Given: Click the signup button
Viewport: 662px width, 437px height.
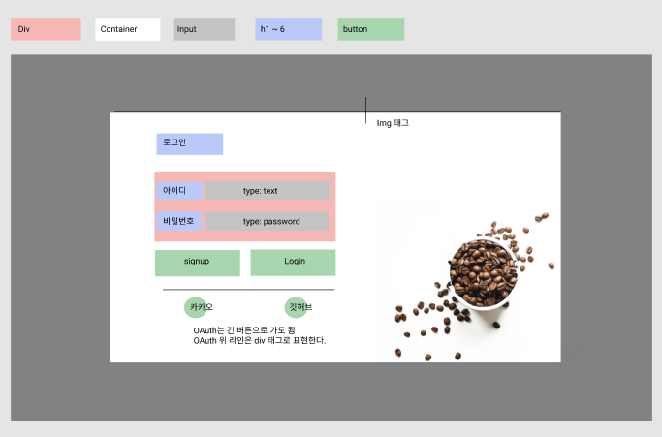Looking at the screenshot, I should coord(197,263).
